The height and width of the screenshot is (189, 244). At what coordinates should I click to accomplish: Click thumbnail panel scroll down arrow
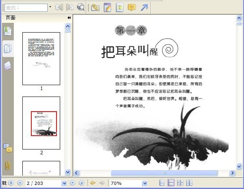tap(68, 172)
